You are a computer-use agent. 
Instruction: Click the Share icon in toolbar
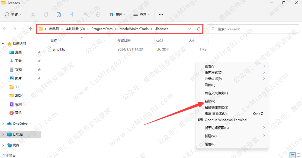tap(85, 14)
